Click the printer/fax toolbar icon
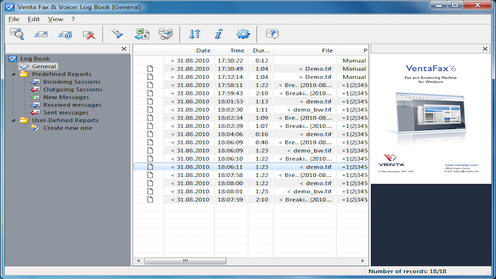 pyautogui.click(x=166, y=34)
